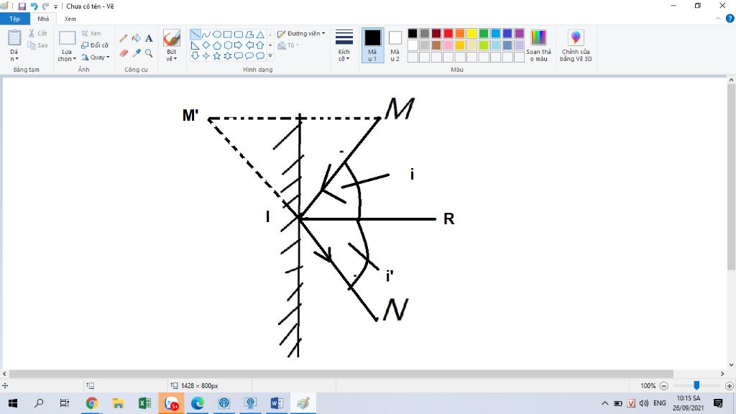Click Chỉnh sửa bằng Vẽ 3D icon
736x414 pixels.
click(x=576, y=37)
